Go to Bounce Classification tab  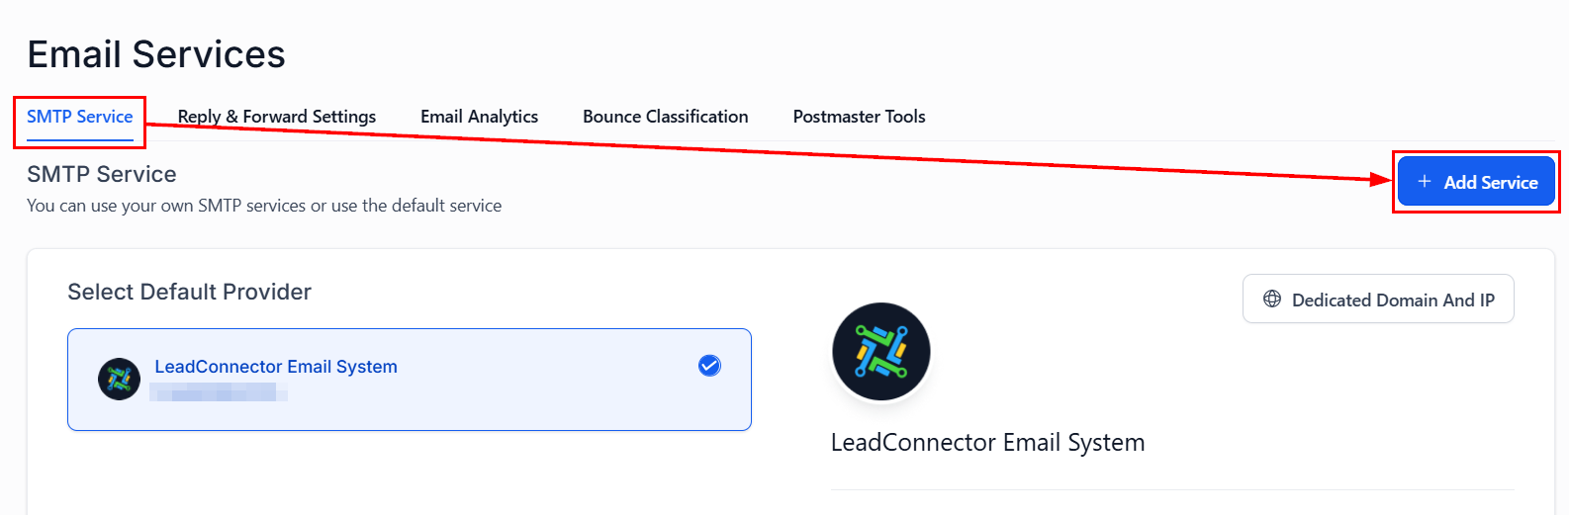coord(665,117)
